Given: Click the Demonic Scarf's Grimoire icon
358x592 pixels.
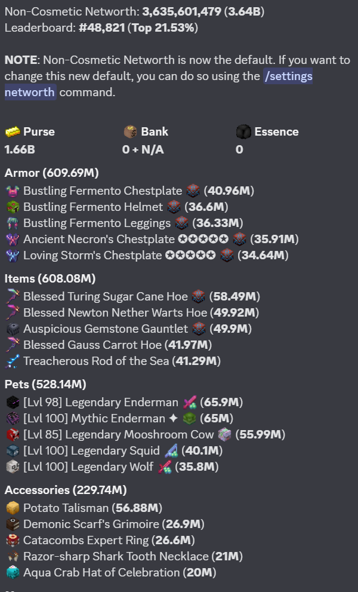Looking at the screenshot, I should click(13, 524).
